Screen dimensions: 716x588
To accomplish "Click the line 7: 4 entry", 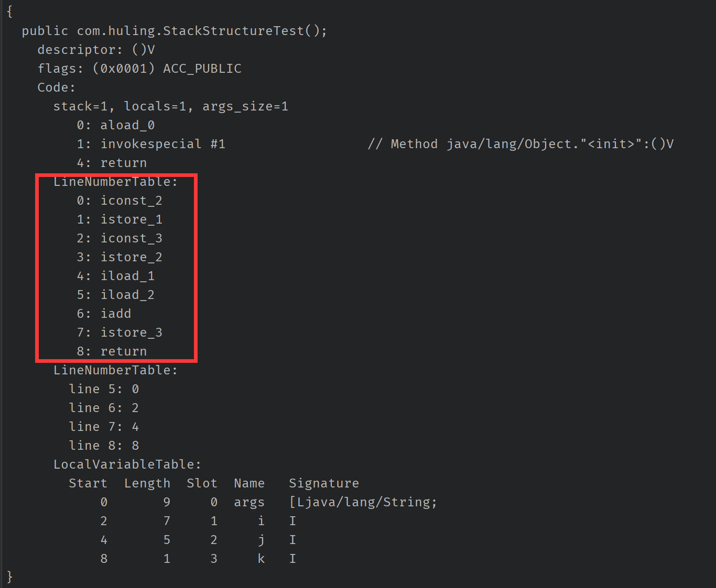I will tap(104, 427).
